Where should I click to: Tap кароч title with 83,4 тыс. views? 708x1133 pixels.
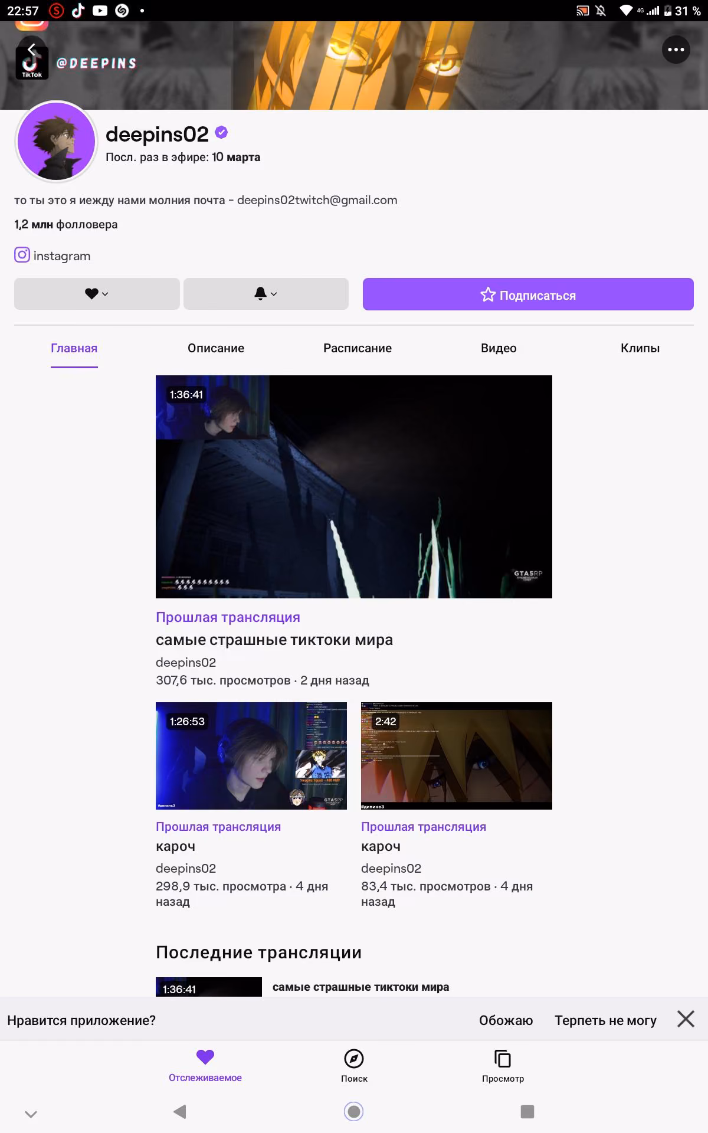[381, 846]
